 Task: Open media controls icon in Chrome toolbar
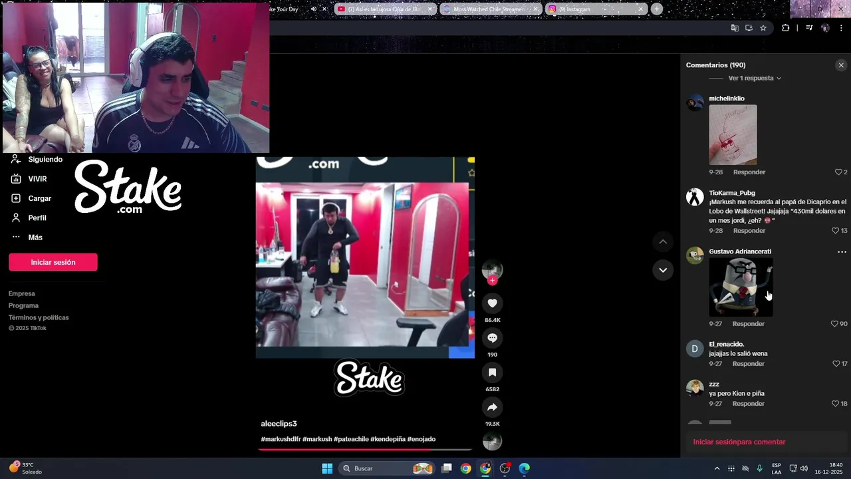click(x=809, y=28)
